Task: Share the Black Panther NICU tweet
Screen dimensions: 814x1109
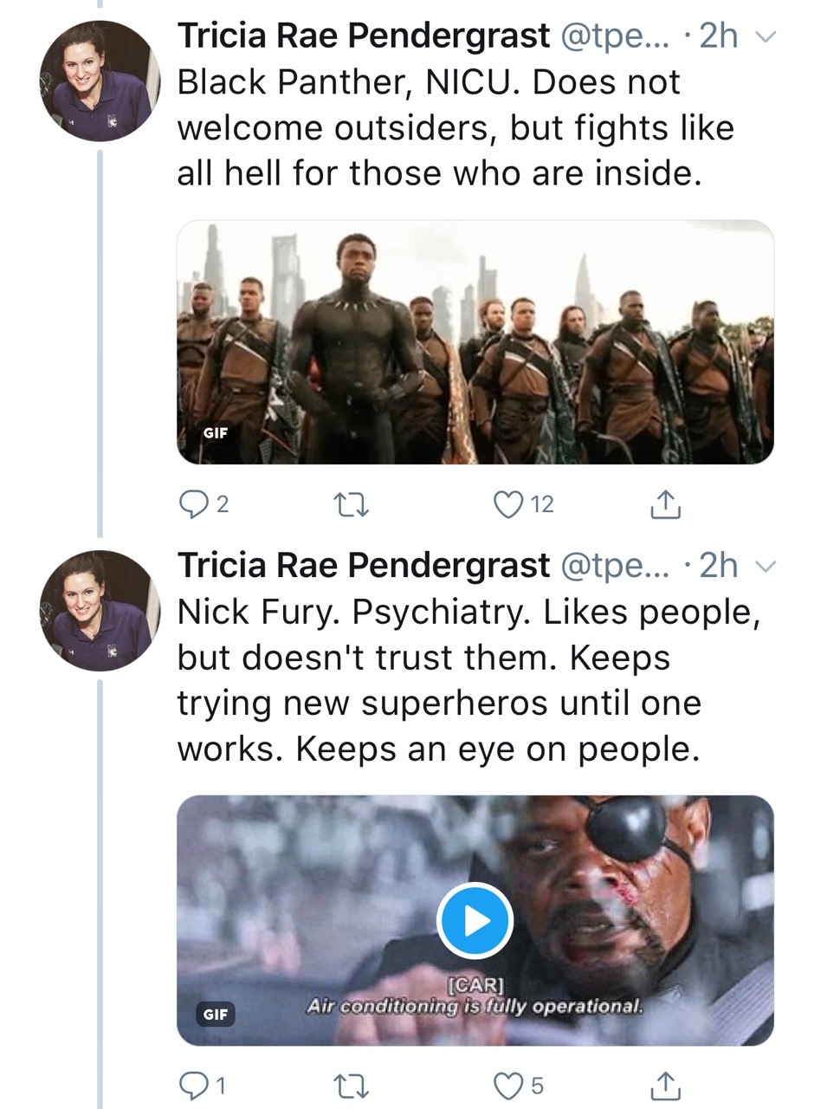Action: (x=665, y=505)
